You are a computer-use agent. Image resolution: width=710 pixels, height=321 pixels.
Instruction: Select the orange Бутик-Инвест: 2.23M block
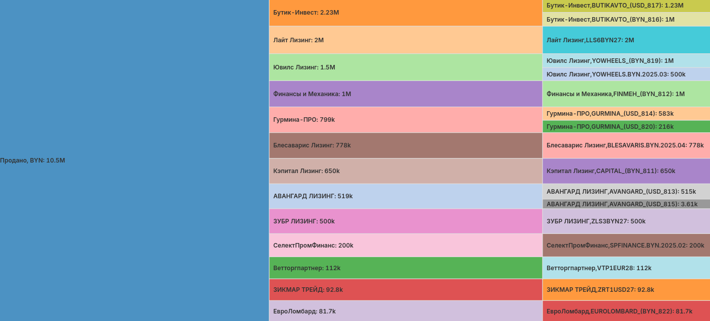405,13
